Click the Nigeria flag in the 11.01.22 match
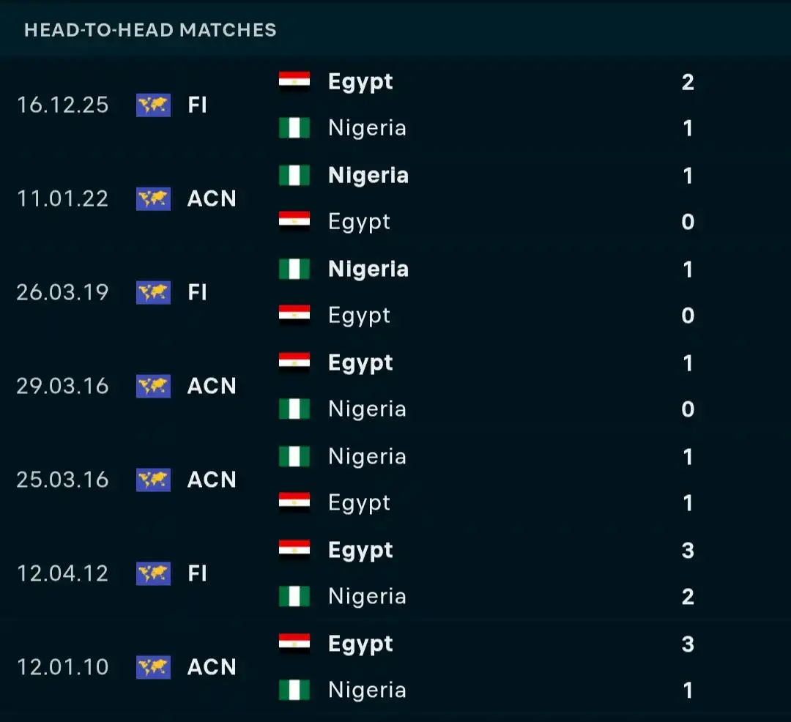The image size is (791, 722). click(294, 175)
